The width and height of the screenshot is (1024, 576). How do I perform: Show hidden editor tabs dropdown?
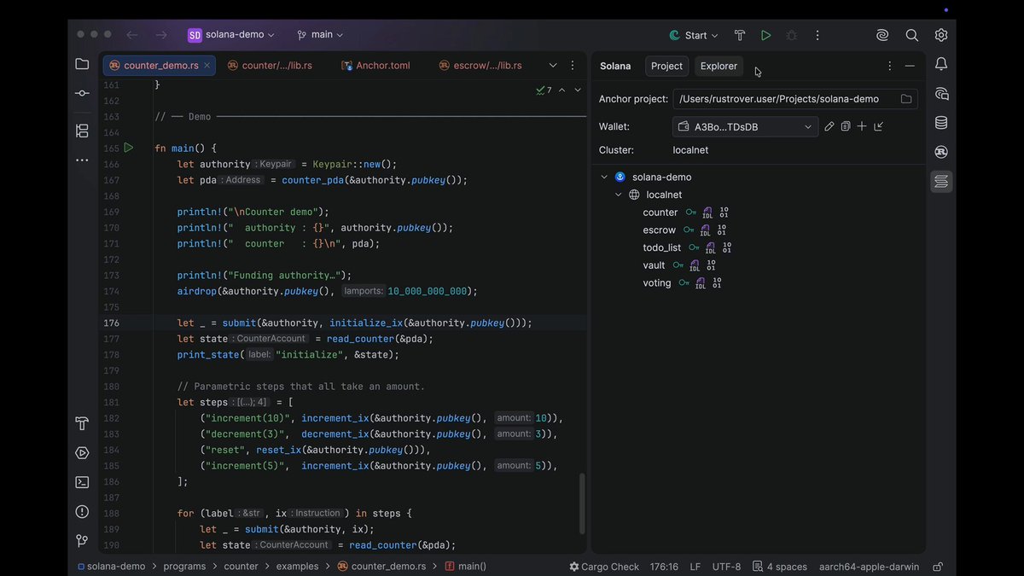click(553, 66)
